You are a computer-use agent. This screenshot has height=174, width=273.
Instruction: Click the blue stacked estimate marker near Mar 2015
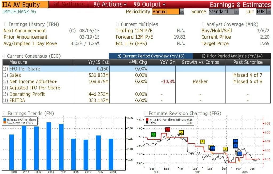pyautogui.click(x=235, y=144)
